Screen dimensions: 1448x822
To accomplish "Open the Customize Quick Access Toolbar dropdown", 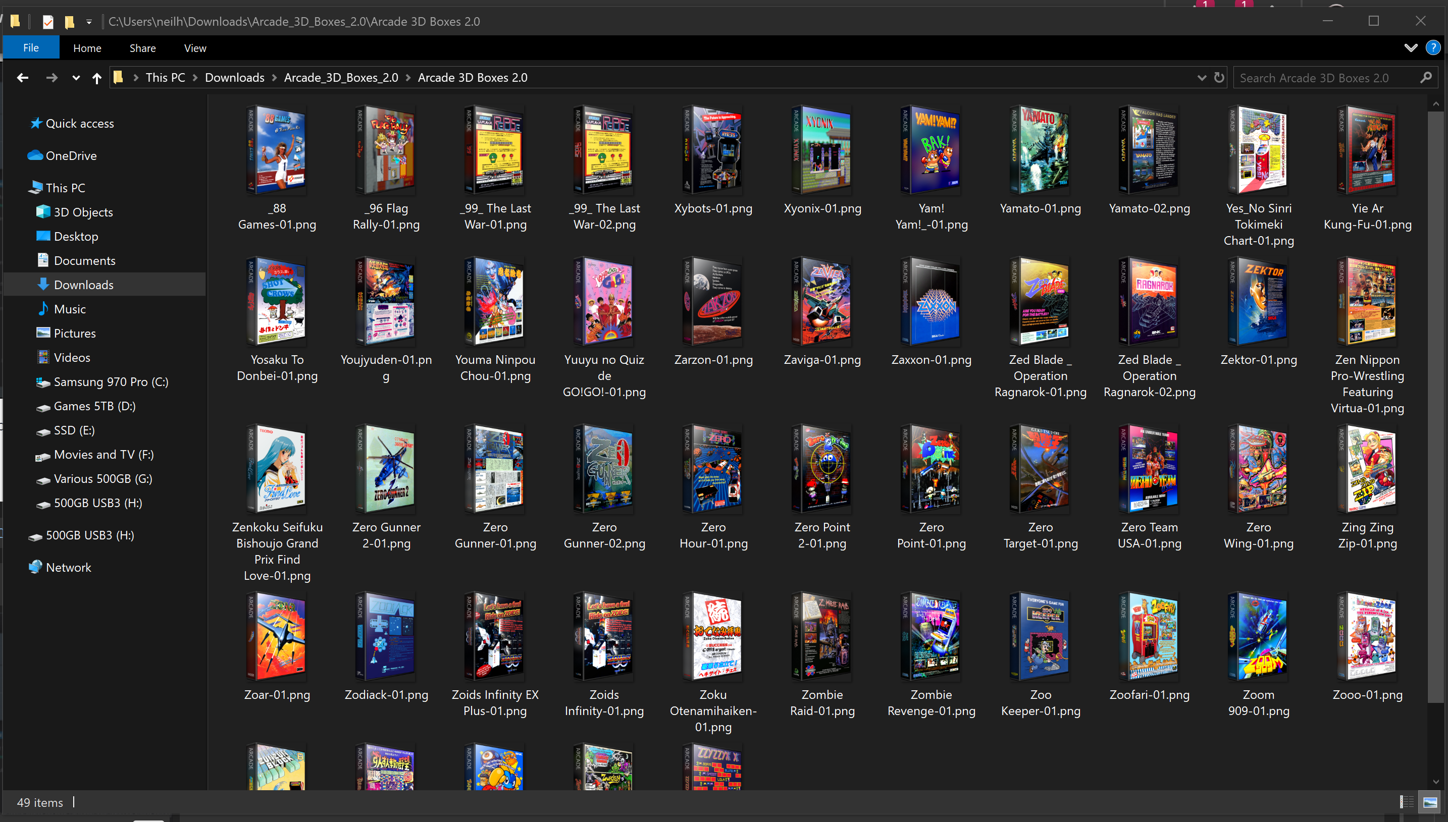I will pos(89,22).
